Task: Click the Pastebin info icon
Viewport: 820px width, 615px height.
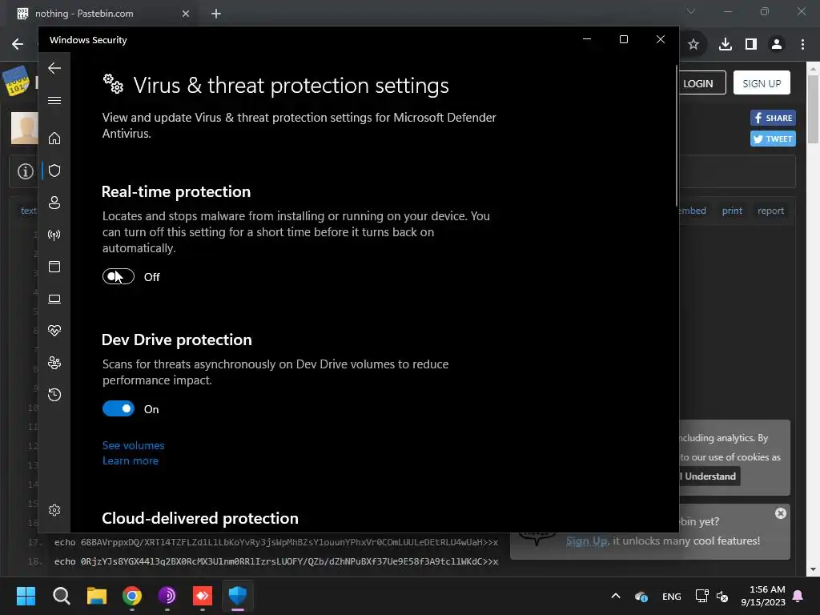Action: coord(25,171)
